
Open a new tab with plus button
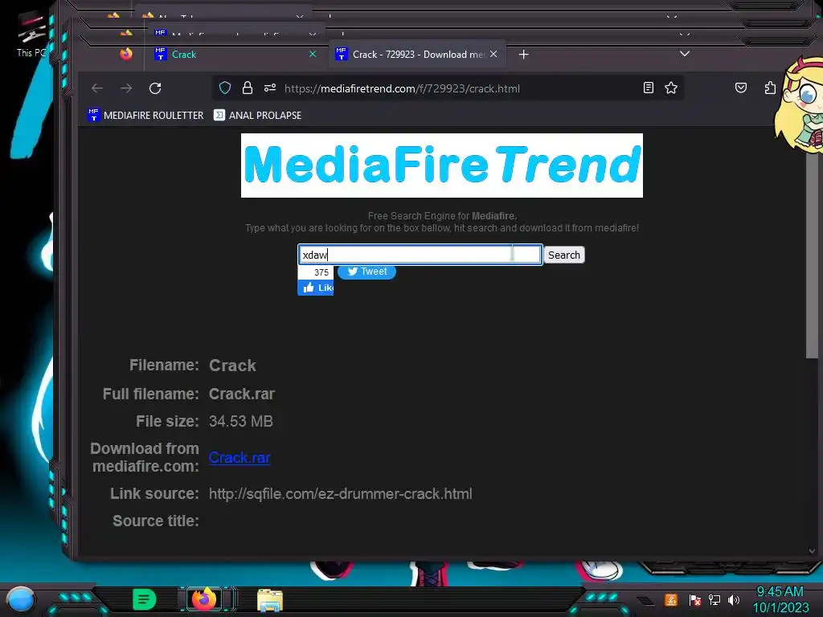pyautogui.click(x=523, y=55)
